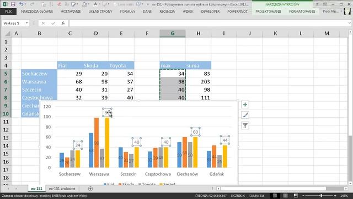This screenshot has width=353, height=199.
Task: Open the FORMUŁY ribbon tab
Action: [127, 11]
